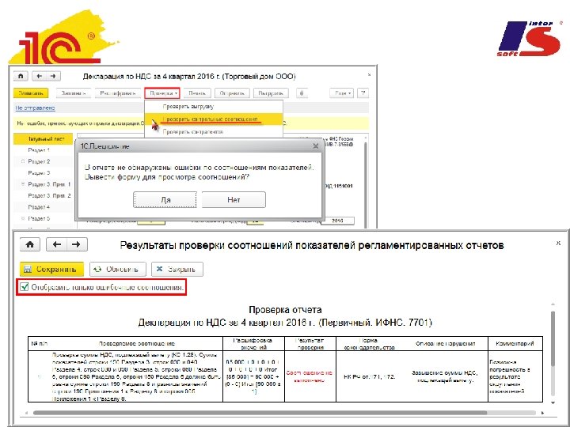This screenshot has width=570, height=427.
Task: Click the Отправить button
Action: pos(232,93)
